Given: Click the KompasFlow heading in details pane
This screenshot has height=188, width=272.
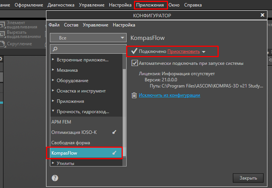Looking at the screenshot, I should click(147, 38).
